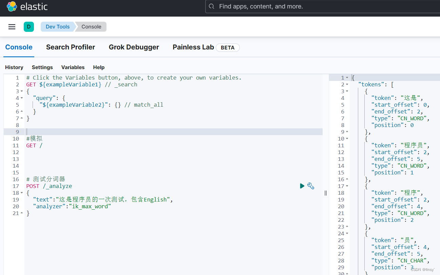This screenshot has width=440, height=275.
Task: Click the GET / request line
Action: tap(34, 145)
